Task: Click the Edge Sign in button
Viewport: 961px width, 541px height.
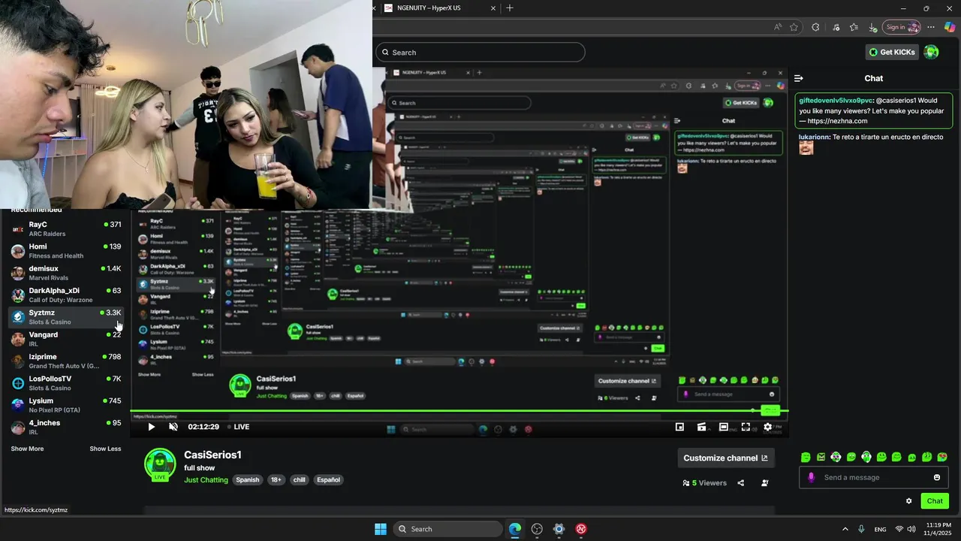Action: click(902, 27)
